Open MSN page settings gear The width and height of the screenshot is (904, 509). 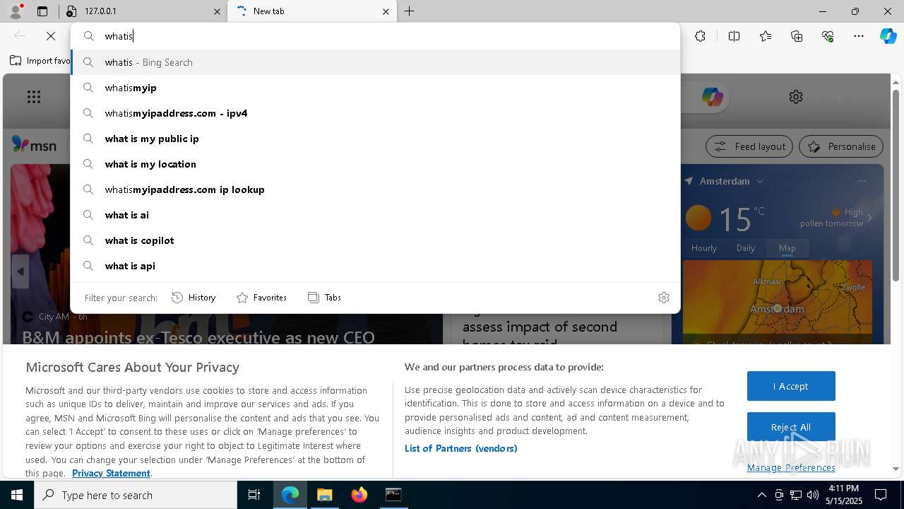point(796,97)
